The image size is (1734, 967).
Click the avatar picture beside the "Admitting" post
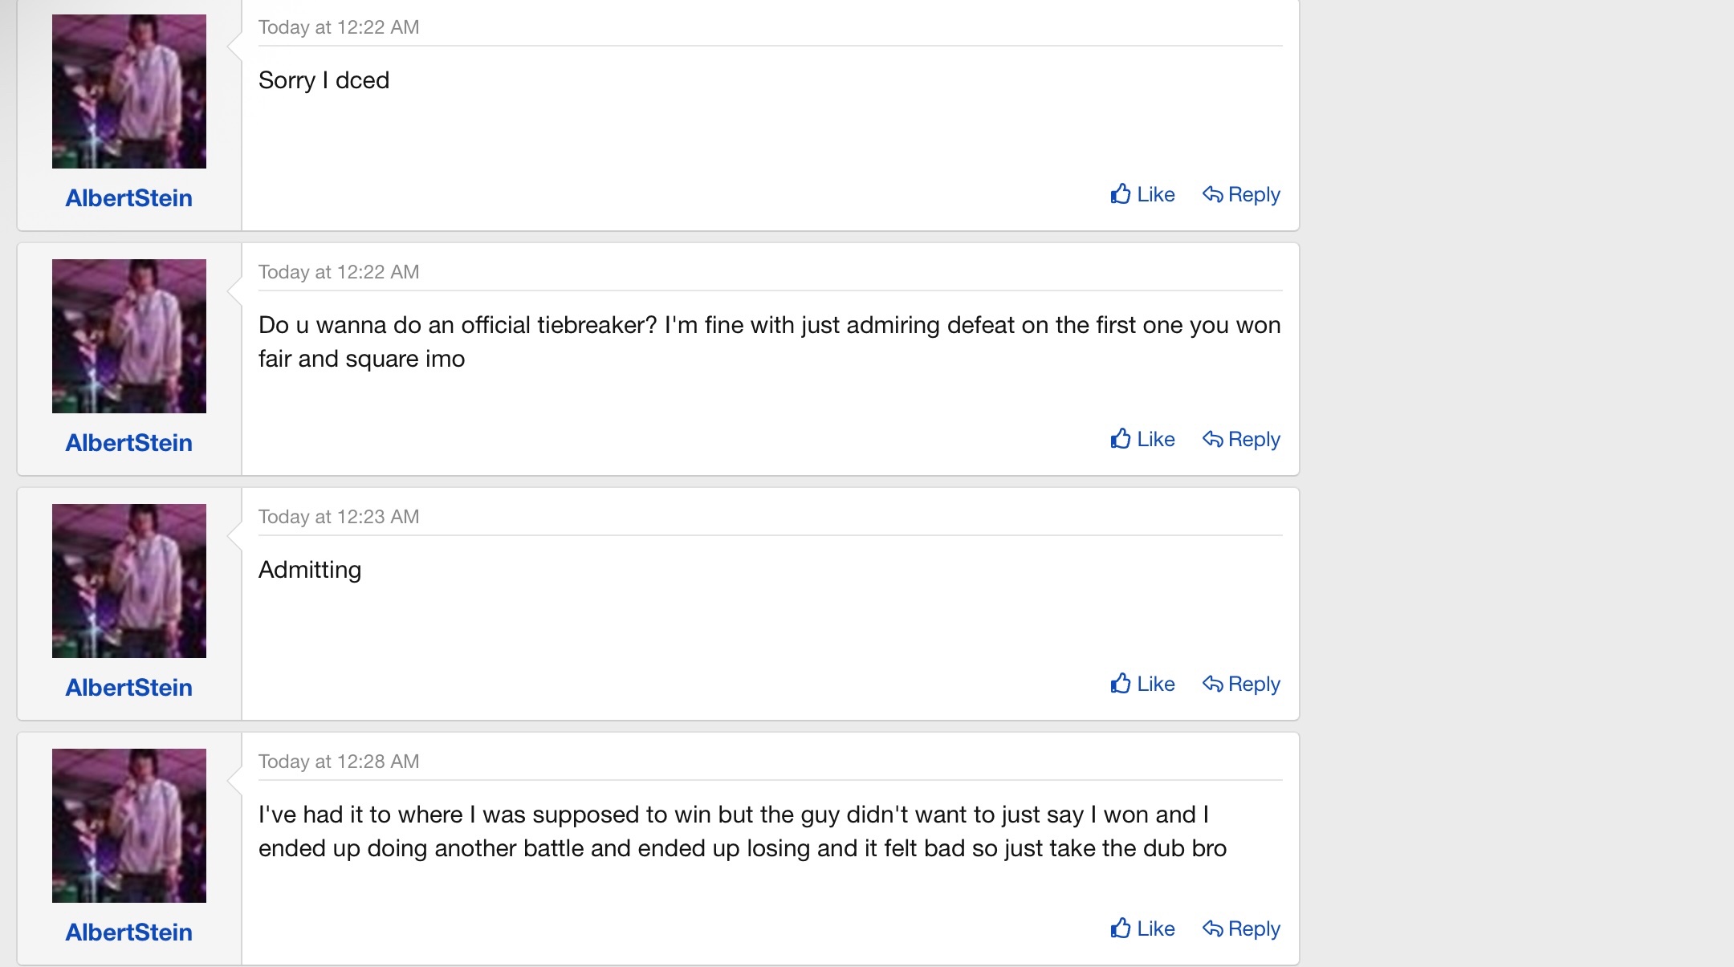point(129,581)
